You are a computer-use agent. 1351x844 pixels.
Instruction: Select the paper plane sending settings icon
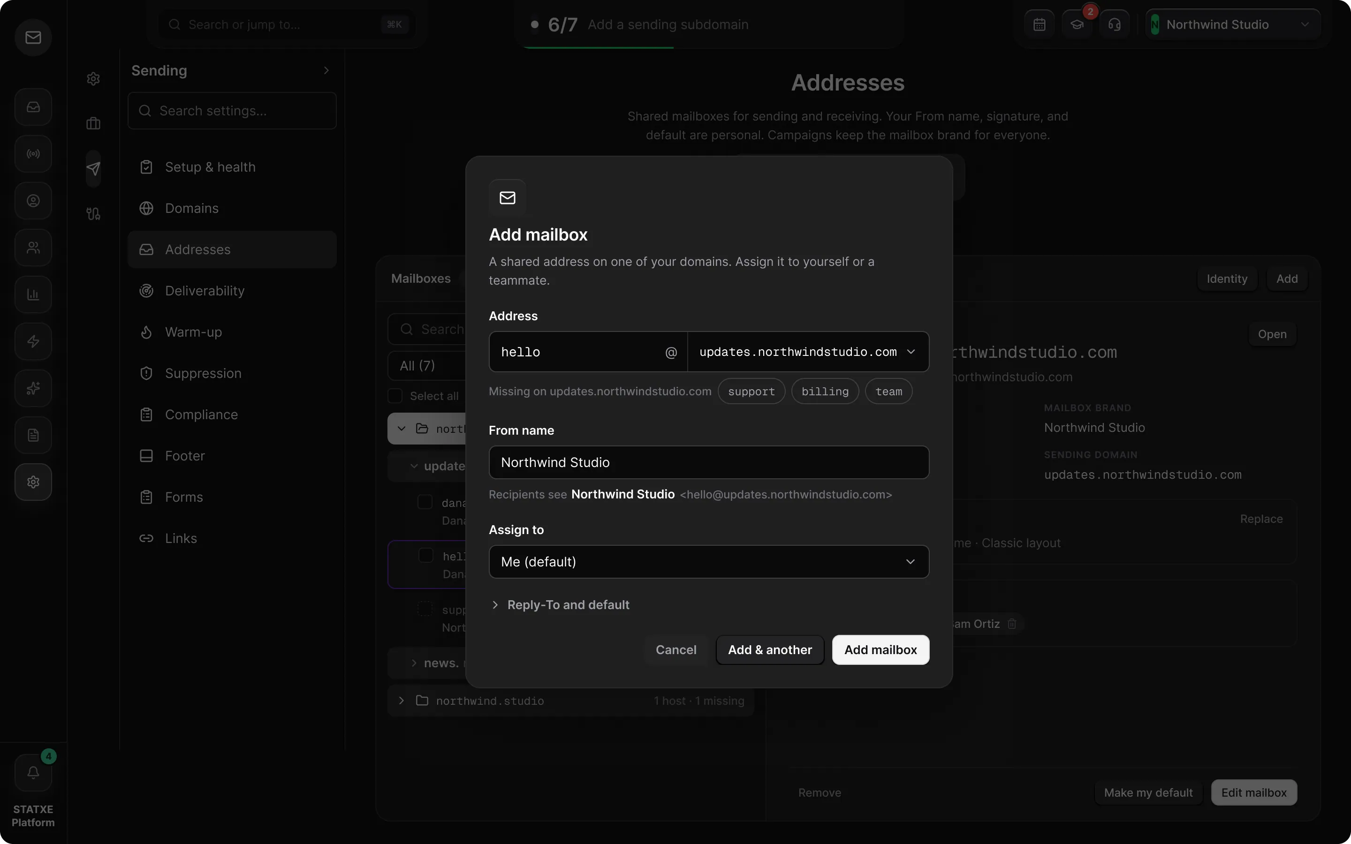93,169
